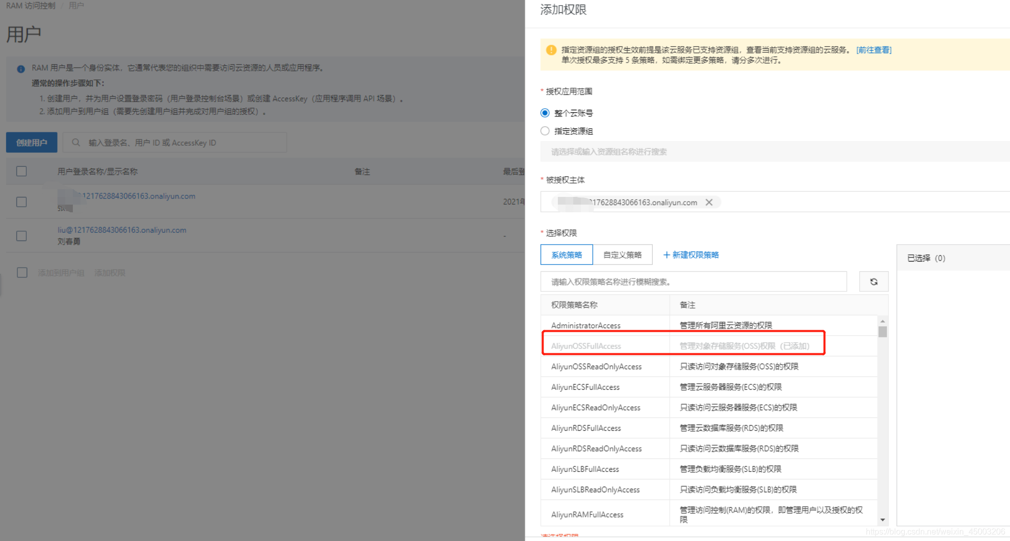
Task: Click the policy list scroll-down arrow
Action: pyautogui.click(x=883, y=520)
